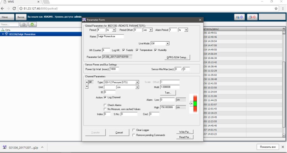Click the Выход logout button
287x153 pixels.
click(21, 17)
